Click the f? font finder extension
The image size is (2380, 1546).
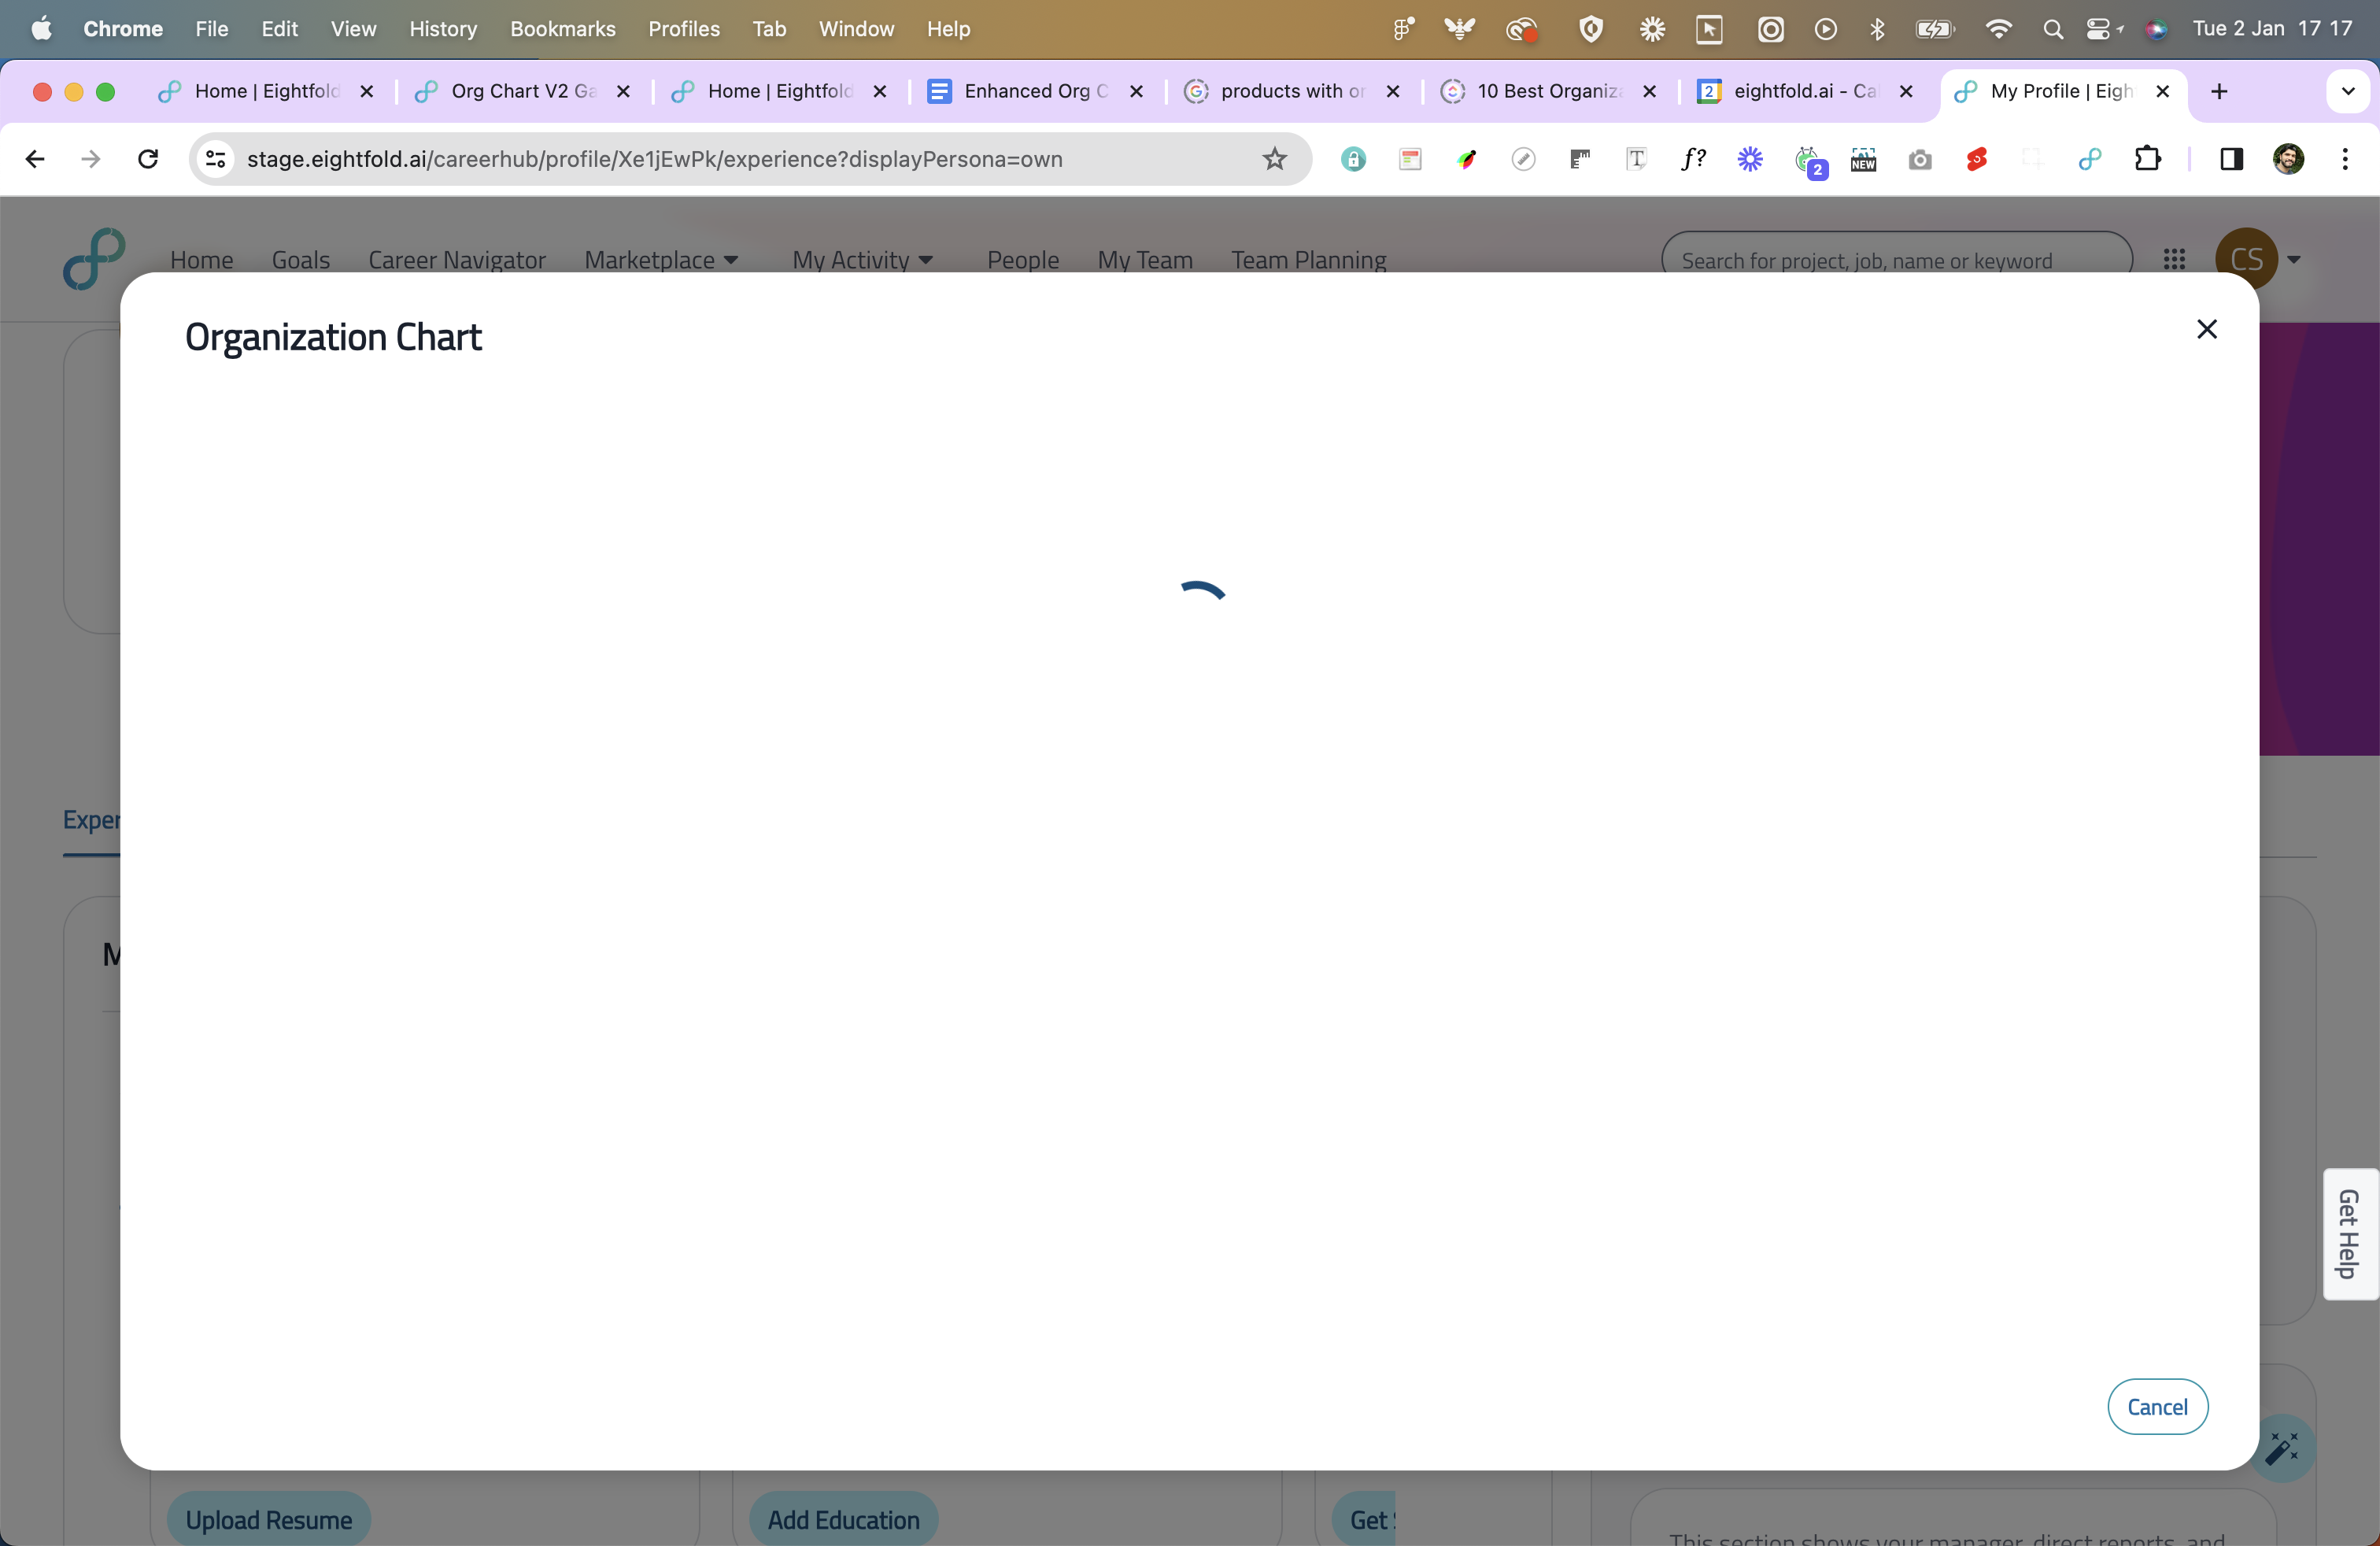pyautogui.click(x=1693, y=159)
